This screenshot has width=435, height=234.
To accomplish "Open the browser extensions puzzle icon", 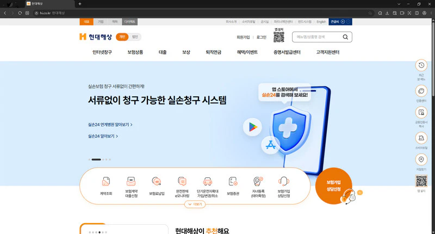I will coord(380,13).
